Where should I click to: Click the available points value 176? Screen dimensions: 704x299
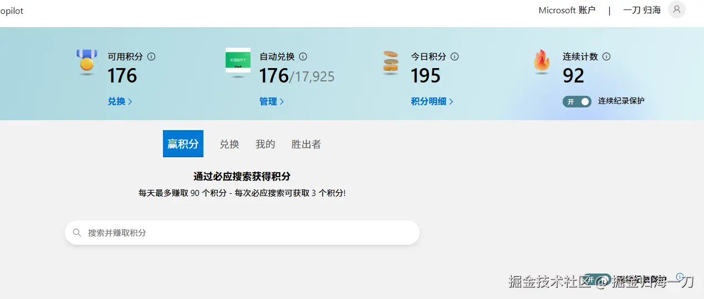point(122,76)
